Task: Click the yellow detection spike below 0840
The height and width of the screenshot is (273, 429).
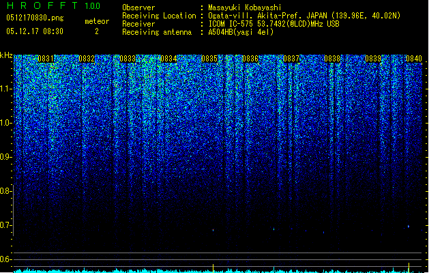Action: pos(409,268)
